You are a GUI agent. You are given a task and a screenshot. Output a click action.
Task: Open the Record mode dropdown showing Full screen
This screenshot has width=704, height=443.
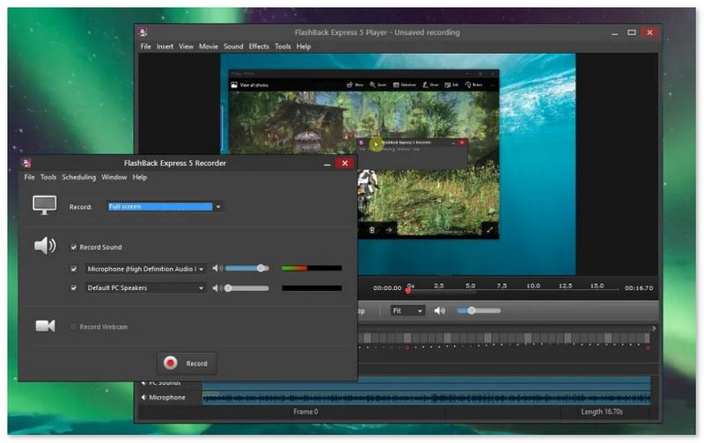(165, 207)
